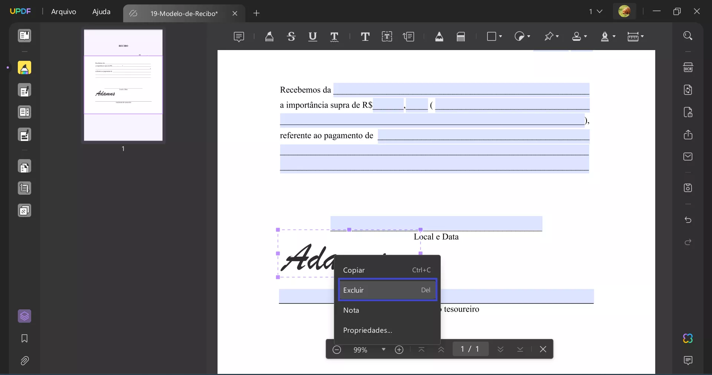Image resolution: width=712 pixels, height=375 pixels.
Task: Select the Comment highlighter tool in sidebar
Action: (24, 68)
